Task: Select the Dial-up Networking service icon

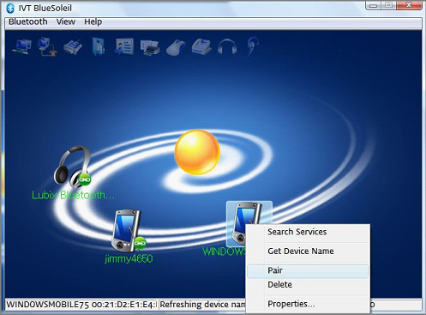Action: pos(47,46)
